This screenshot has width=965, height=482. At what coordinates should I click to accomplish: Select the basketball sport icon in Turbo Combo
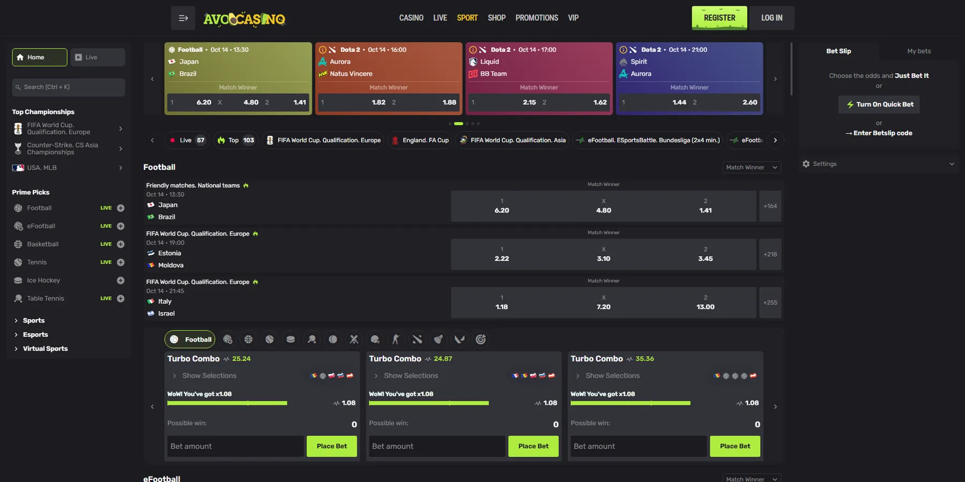coord(248,340)
